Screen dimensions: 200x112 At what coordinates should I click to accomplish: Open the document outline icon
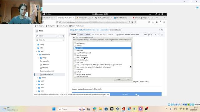162,35
